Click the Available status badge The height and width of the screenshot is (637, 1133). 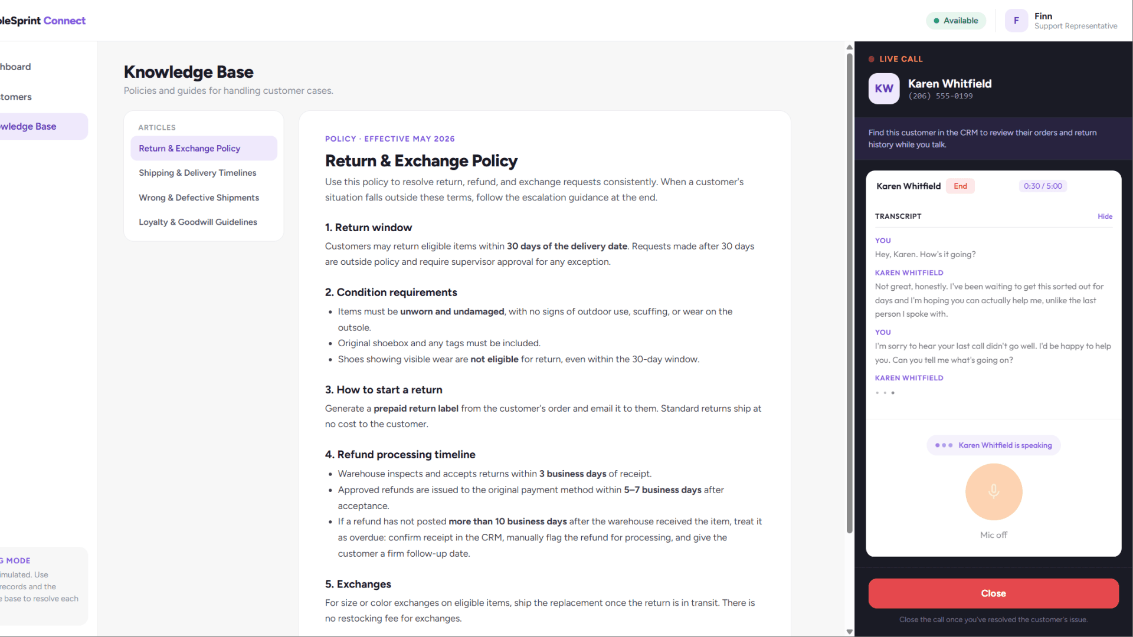click(x=956, y=21)
